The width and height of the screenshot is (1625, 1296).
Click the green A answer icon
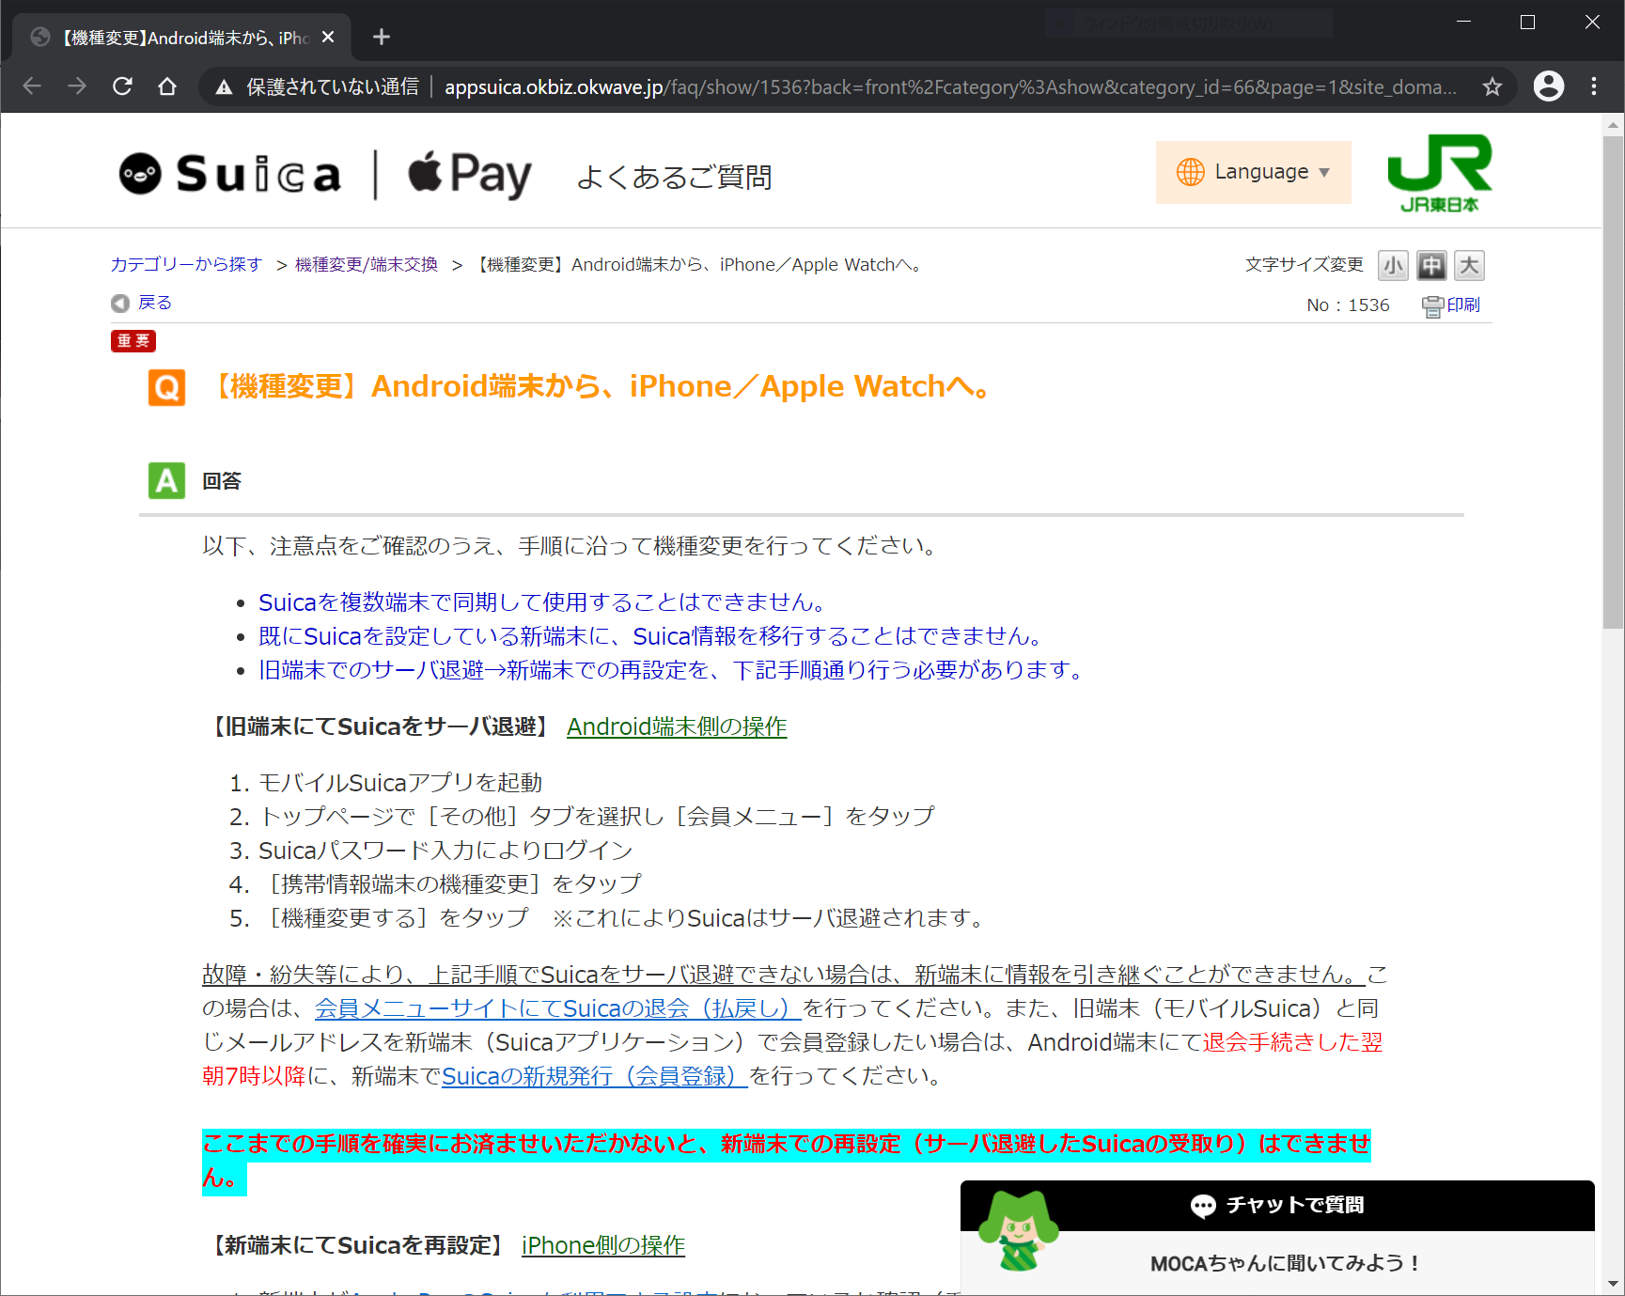pos(166,480)
